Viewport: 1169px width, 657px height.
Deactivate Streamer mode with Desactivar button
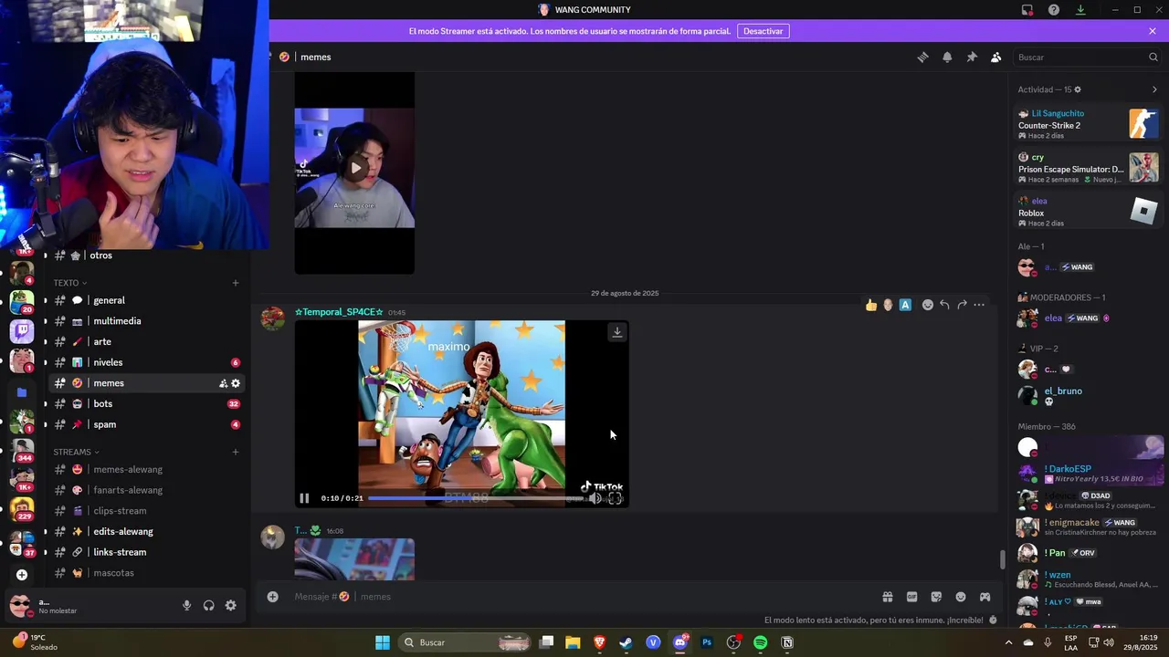point(764,31)
